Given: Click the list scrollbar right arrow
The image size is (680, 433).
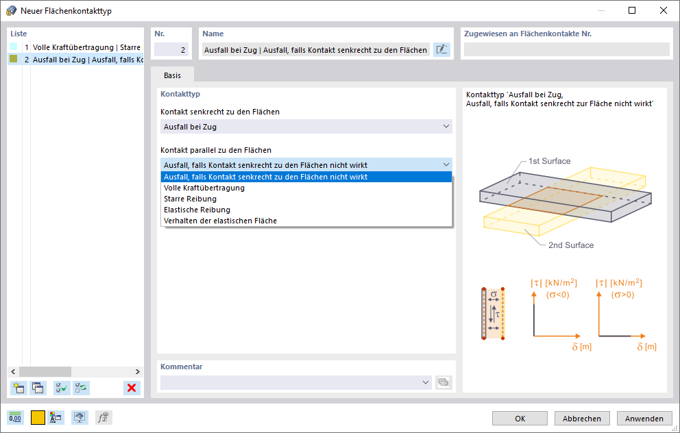Looking at the screenshot, I should pos(138,371).
